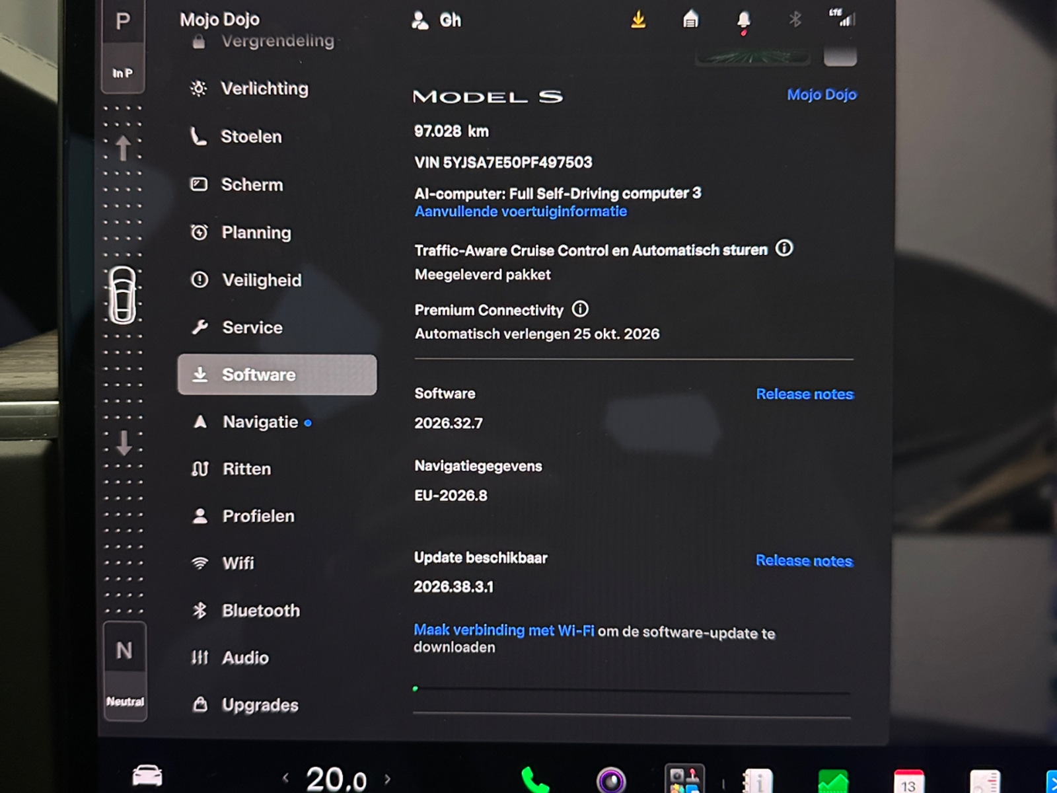Open car controls icon in dock
This screenshot has width=1057, height=793.
click(147, 775)
